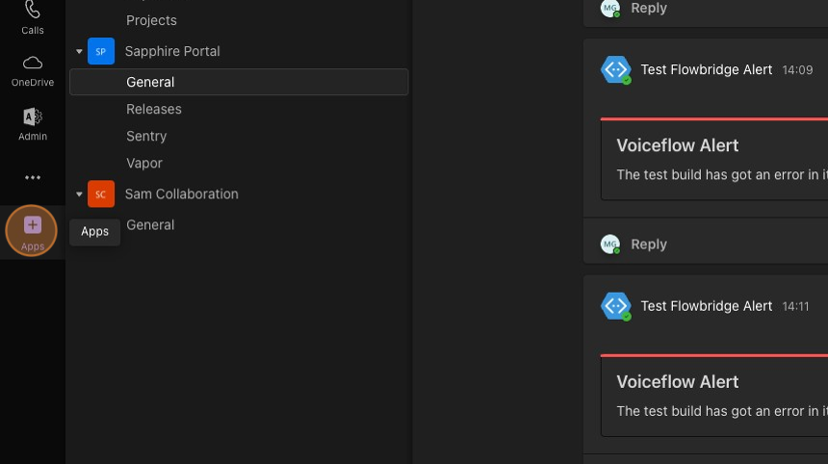Open General channel under Sapphire Portal
This screenshot has height=464, width=828.
click(x=150, y=82)
